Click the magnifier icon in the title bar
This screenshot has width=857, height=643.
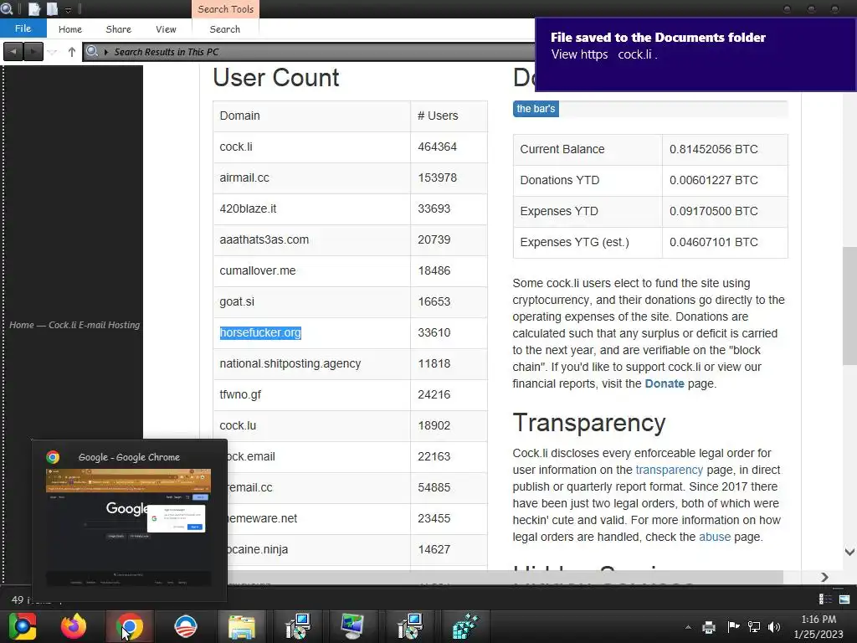tap(7, 8)
